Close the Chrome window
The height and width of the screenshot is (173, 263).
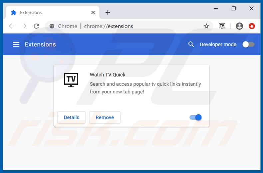(251, 8)
